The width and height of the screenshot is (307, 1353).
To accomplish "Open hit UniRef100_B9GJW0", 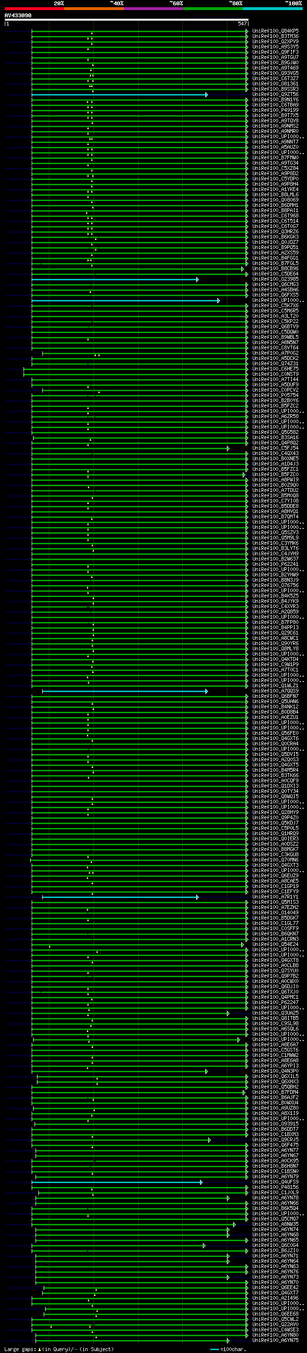I will pos(275,62).
